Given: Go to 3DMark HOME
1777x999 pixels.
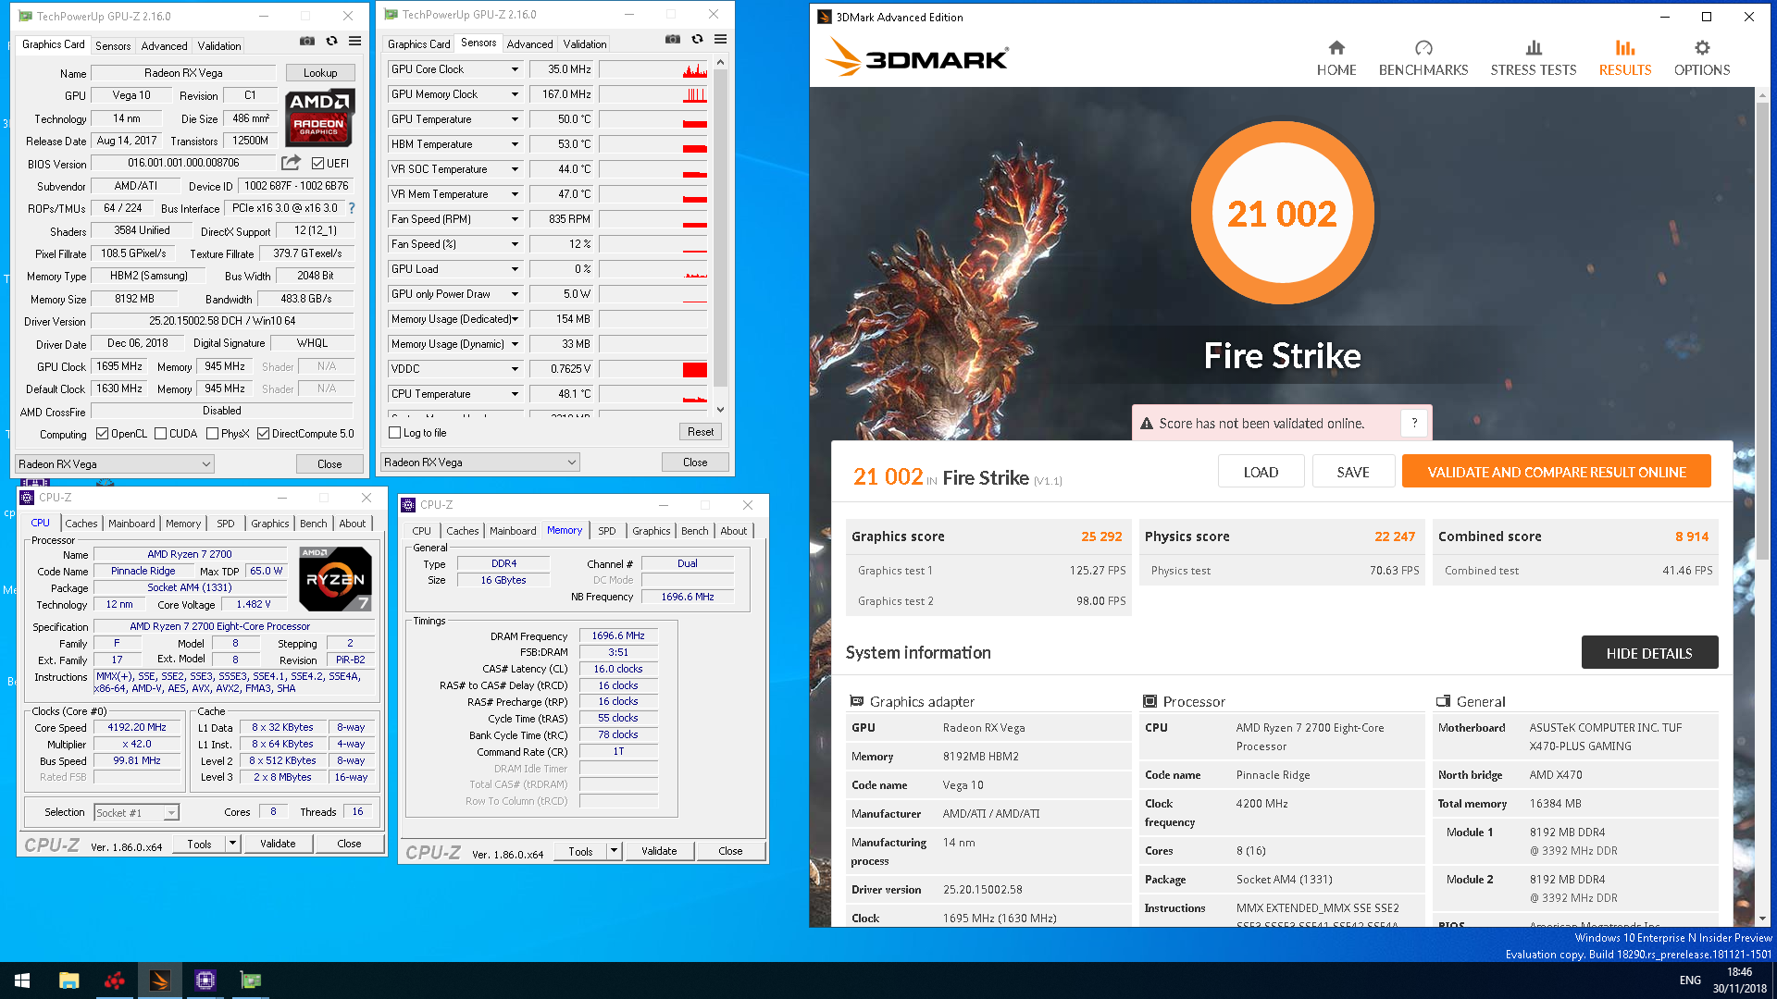Looking at the screenshot, I should point(1336,58).
